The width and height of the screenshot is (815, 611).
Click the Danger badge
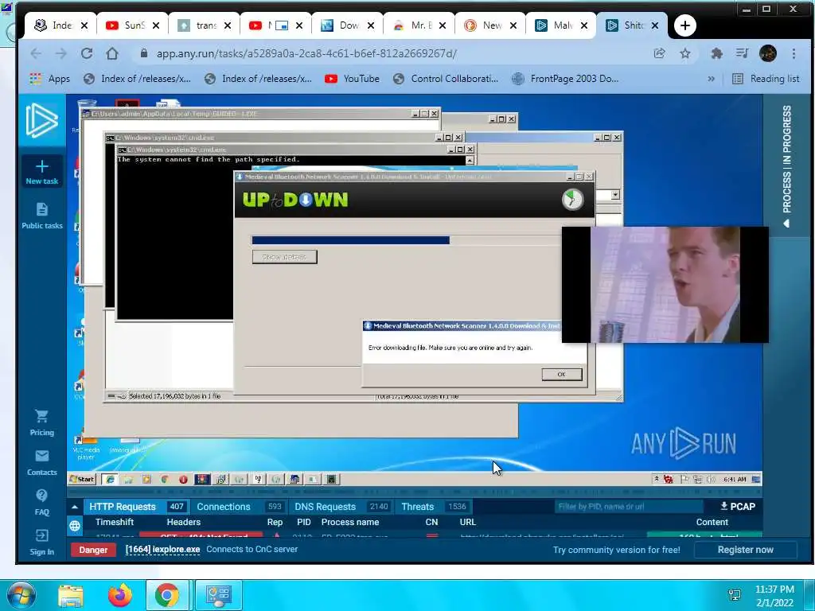click(93, 550)
